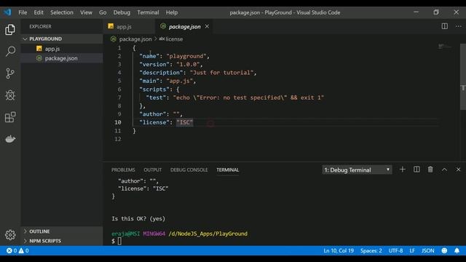Open feedback smiley in status bar
This screenshot has height=262, width=466.
coord(444,250)
